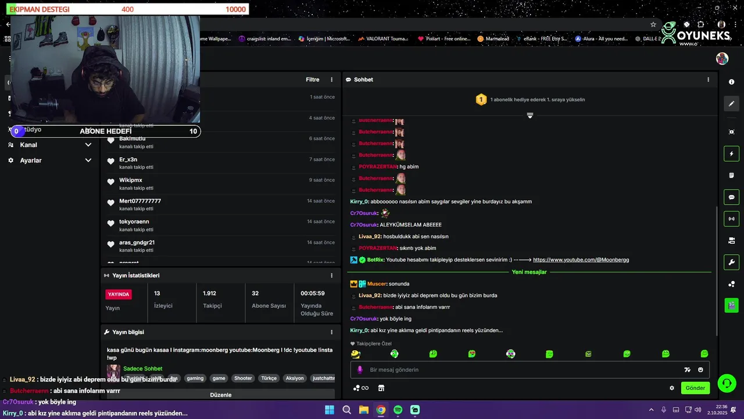Click the heart icon beside Wikipmx

pyautogui.click(x=111, y=182)
